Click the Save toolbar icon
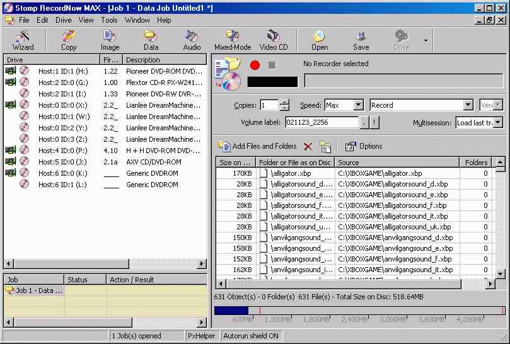 point(361,40)
